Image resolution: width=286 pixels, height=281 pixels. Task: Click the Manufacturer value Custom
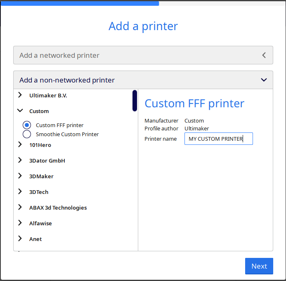[x=194, y=121]
